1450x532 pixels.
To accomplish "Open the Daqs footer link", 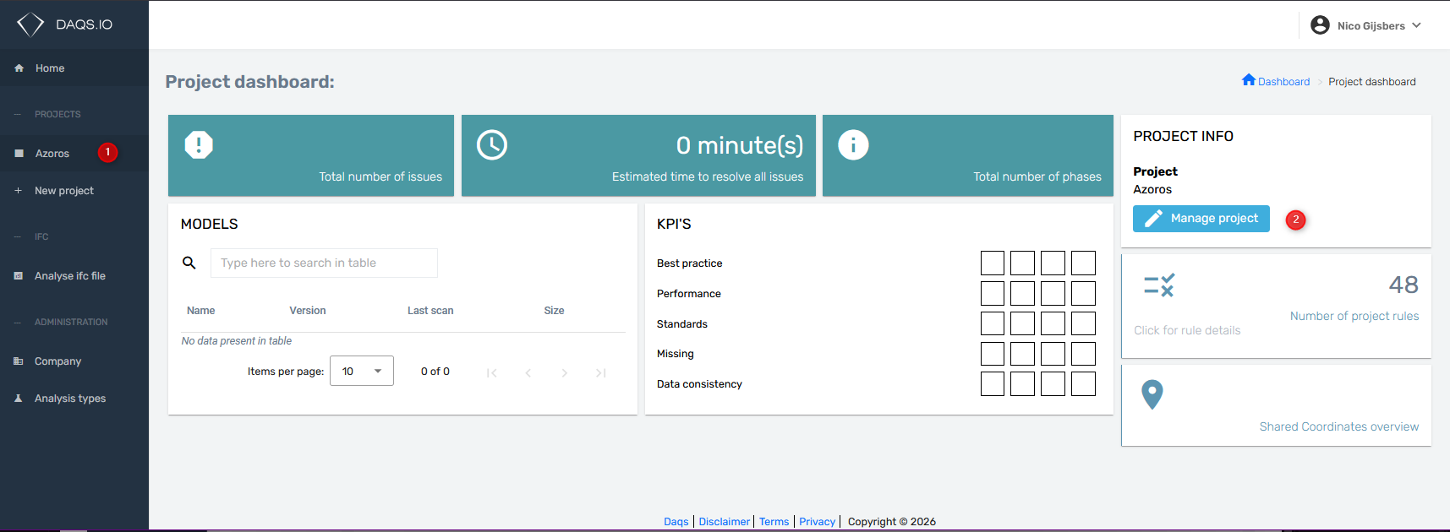I will [x=676, y=522].
